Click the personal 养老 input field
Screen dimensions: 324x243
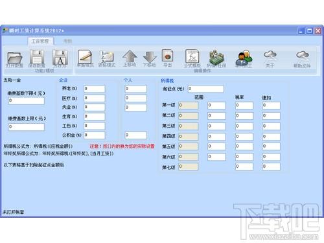pyautogui.click(x=135, y=89)
